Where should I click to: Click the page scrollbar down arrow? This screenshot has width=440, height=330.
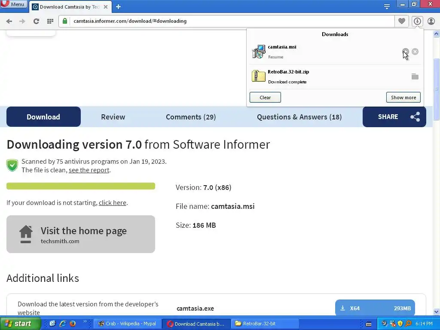pyautogui.click(x=437, y=312)
